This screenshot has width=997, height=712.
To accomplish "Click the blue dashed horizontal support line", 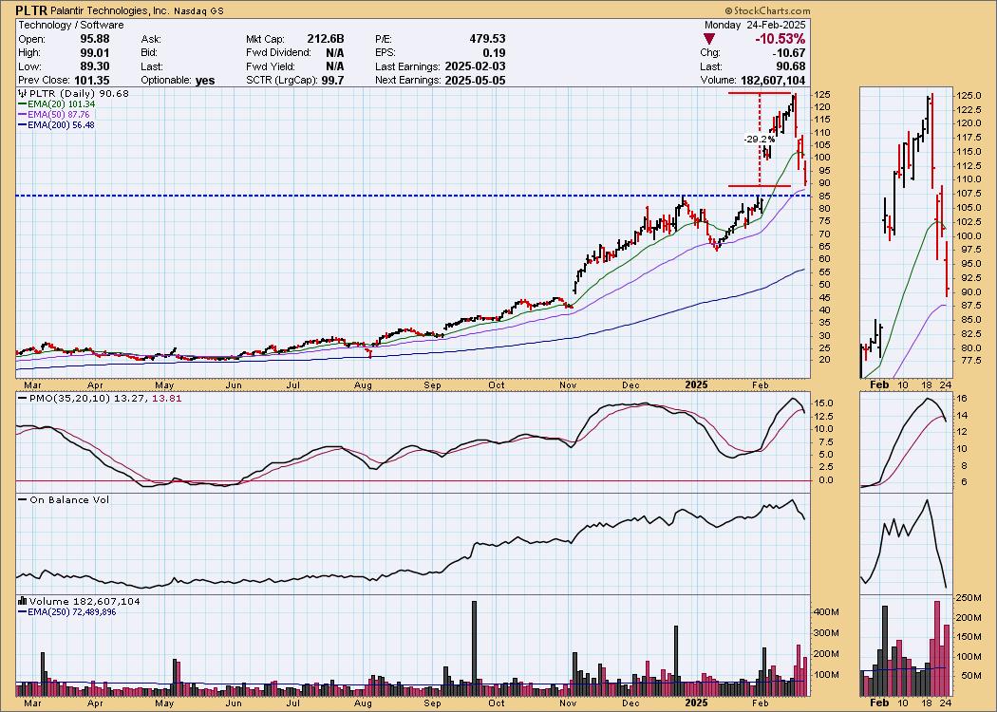I will click(x=413, y=196).
